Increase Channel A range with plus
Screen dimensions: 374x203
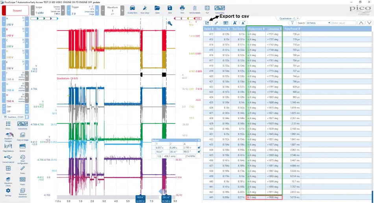[x=27, y=22]
